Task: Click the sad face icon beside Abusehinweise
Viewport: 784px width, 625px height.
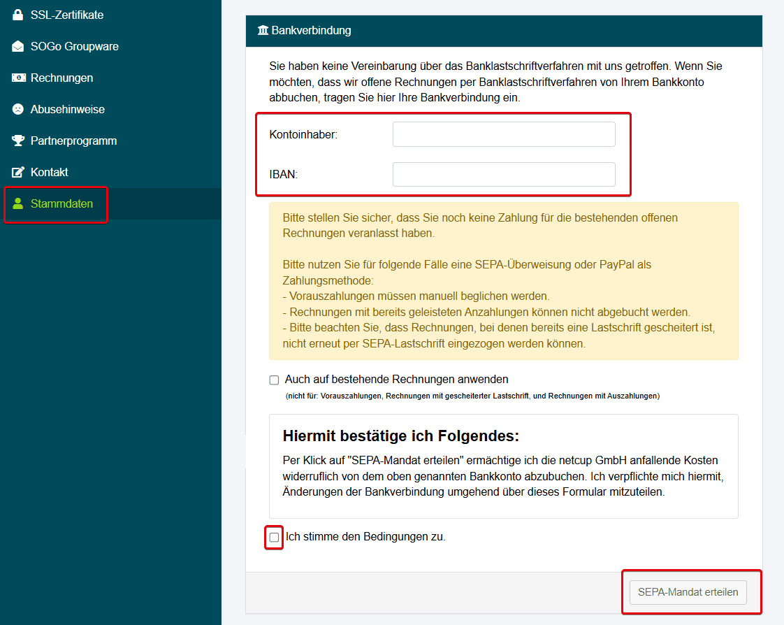Action: tap(18, 109)
